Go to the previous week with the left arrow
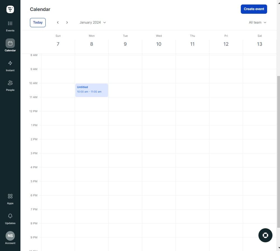Screen dimensions: 280x251 (58, 22)
